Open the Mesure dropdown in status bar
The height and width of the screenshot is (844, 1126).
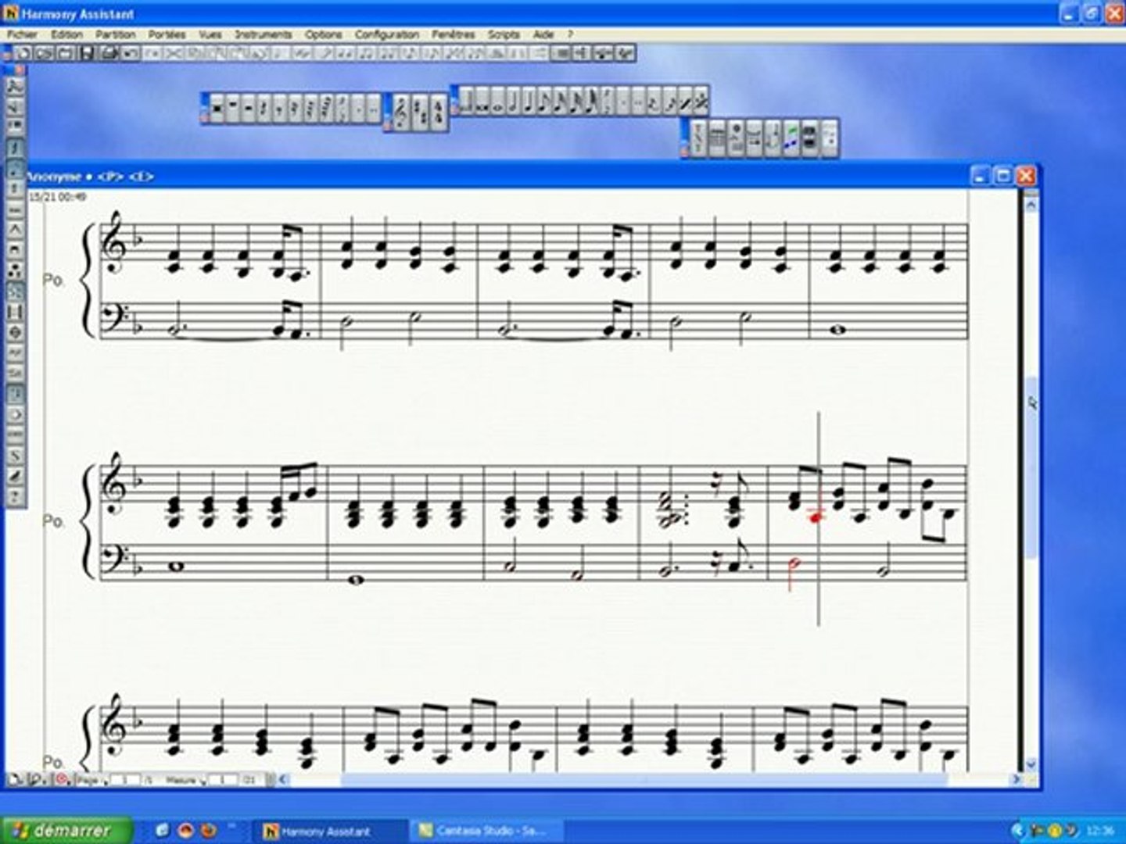(x=185, y=780)
